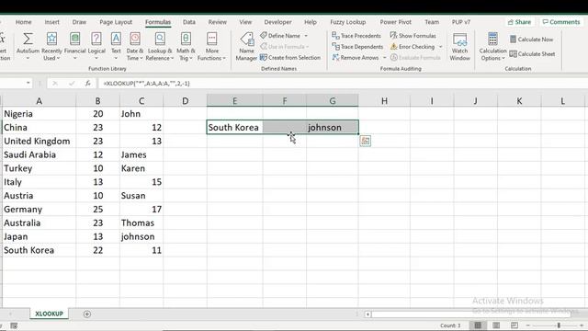Click Remove Arrows
The height and width of the screenshot is (331, 588).
356,57
